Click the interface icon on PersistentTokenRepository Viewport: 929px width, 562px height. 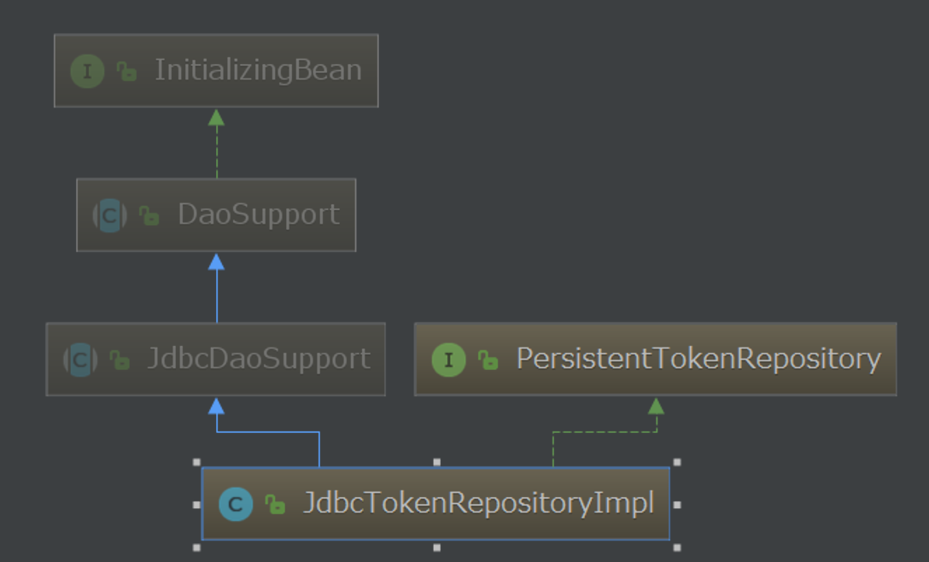pos(448,360)
